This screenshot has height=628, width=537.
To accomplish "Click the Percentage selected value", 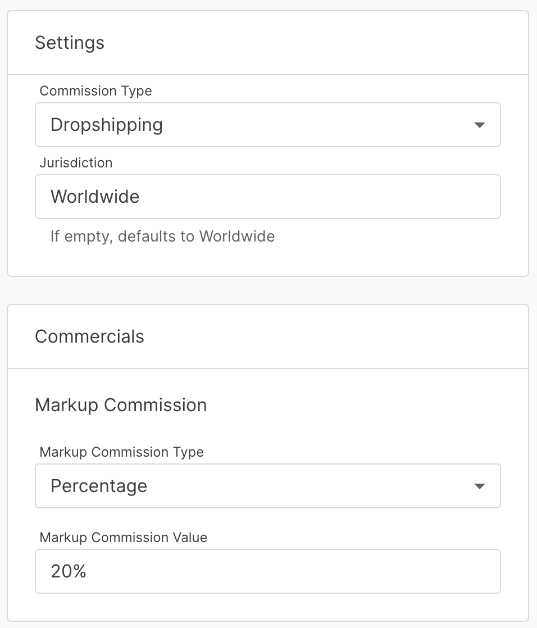I will point(99,486).
